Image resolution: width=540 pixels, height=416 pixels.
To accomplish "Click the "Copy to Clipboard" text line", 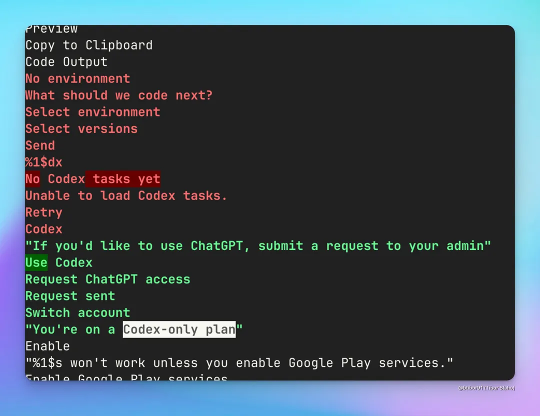I will point(89,45).
